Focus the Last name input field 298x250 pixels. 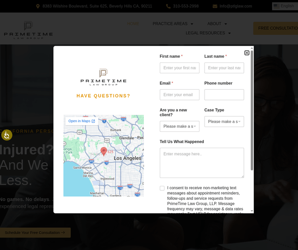point(224,68)
